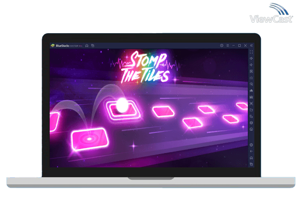Open the dimmed keyboard game controls icon

(x=251, y=78)
